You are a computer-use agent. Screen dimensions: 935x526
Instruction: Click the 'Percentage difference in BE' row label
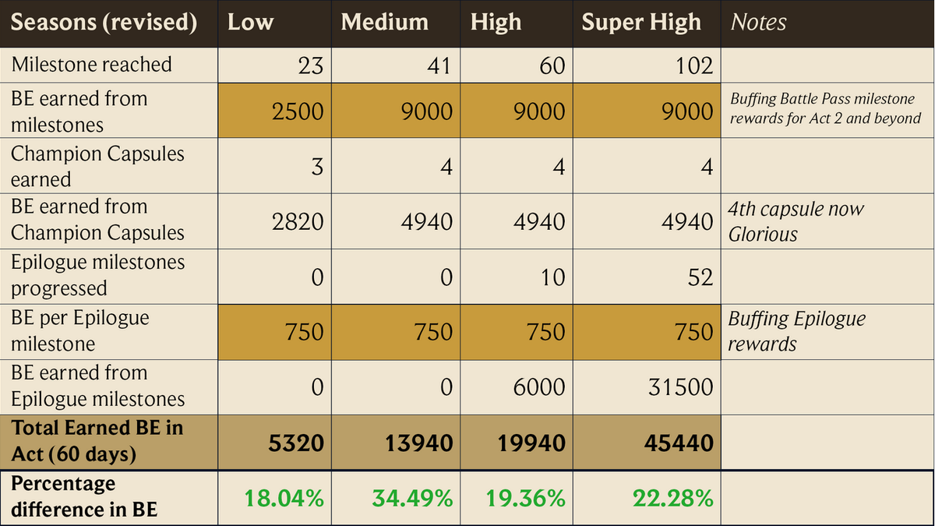83,496
